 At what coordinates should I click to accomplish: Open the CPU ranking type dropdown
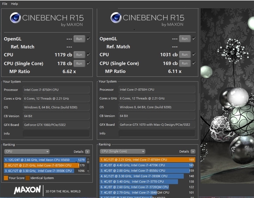pyautogui.click(x=27, y=152)
